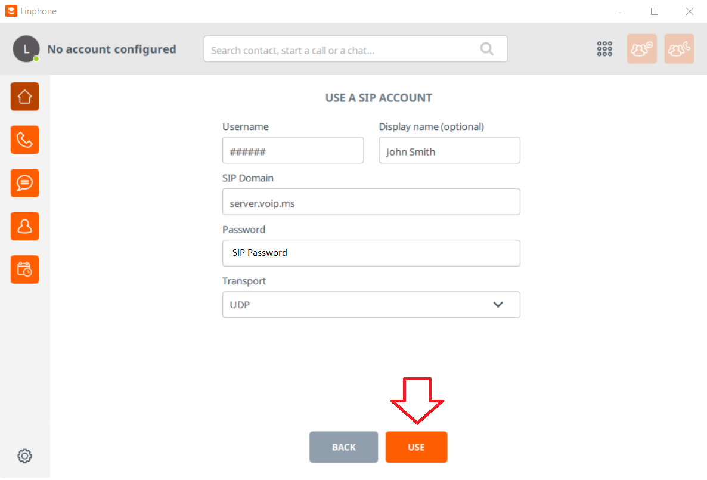707x480 pixels.
Task: Focus the Username input field
Action: click(293, 150)
